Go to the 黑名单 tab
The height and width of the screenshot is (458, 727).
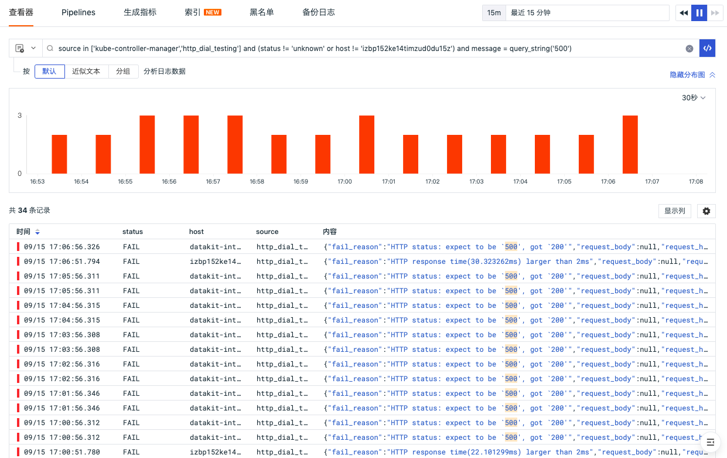point(262,12)
